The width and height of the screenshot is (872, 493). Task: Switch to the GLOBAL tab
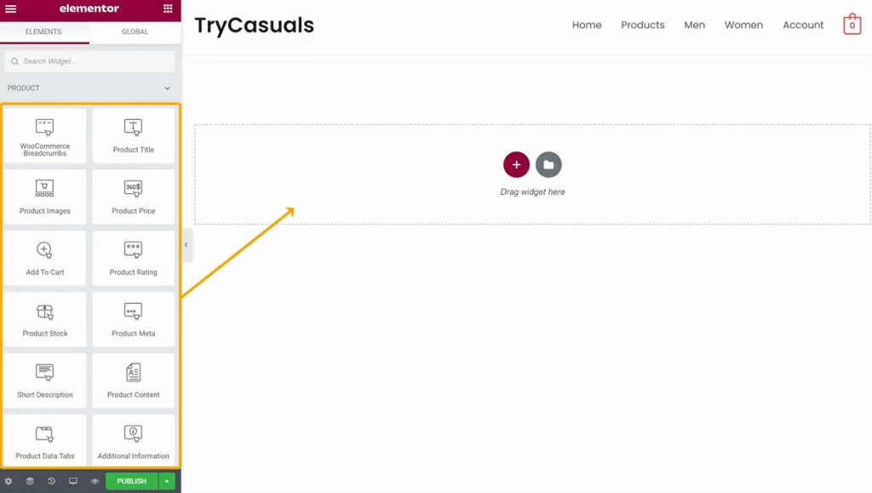click(x=135, y=32)
